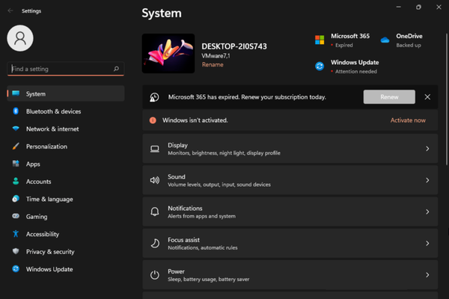Expand the Display settings chevron

tap(427, 149)
